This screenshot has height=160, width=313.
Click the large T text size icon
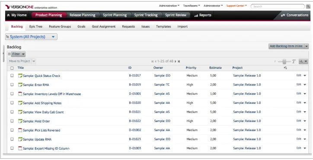click(294, 61)
